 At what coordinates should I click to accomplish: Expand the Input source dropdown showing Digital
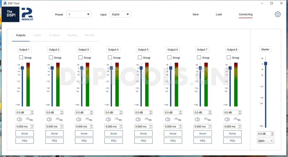(120, 14)
